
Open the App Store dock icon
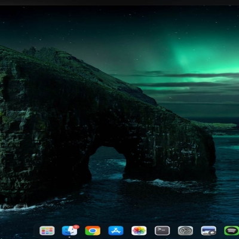point(116,231)
